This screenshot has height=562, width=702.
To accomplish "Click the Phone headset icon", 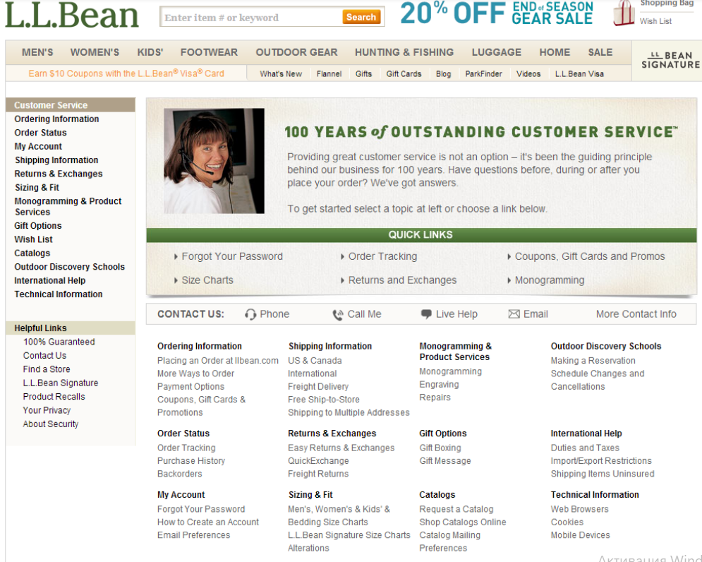I will pos(250,315).
